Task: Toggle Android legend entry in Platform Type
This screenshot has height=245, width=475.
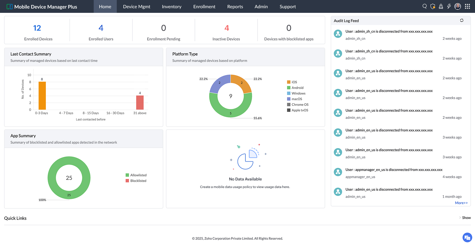Action: [x=295, y=88]
